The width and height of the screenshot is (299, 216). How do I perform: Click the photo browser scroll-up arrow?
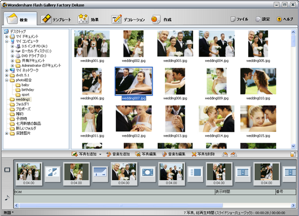(x=293, y=32)
